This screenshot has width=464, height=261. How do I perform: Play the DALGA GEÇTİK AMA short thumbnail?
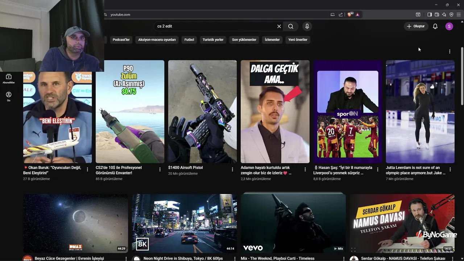pyautogui.click(x=275, y=112)
